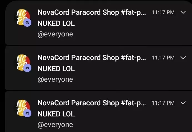
Task: Click the Discord badge on top notification avatar
Action: [27, 23]
